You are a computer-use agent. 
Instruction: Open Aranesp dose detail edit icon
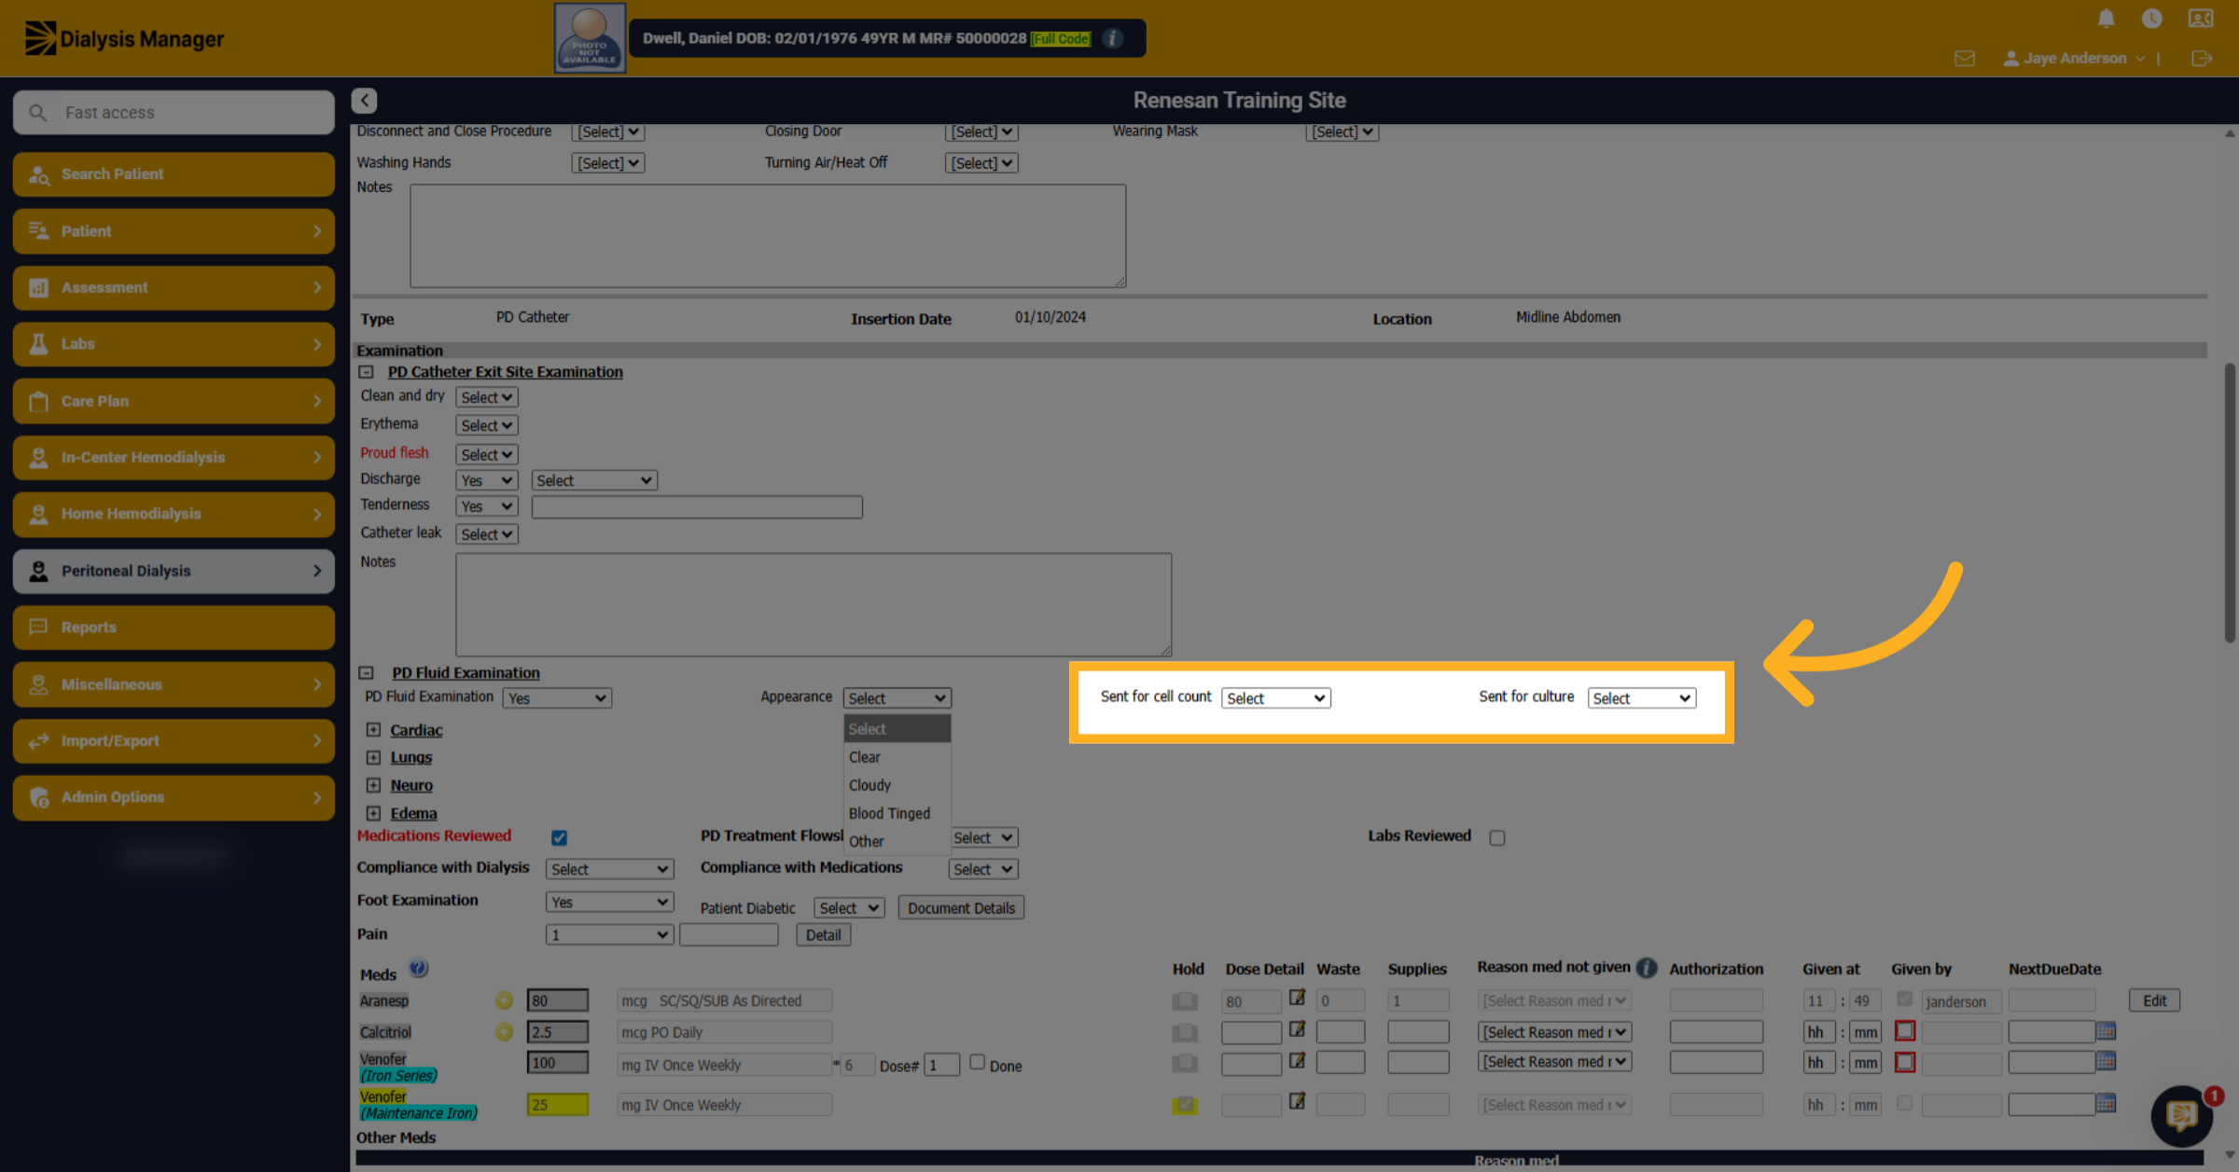point(1297,998)
